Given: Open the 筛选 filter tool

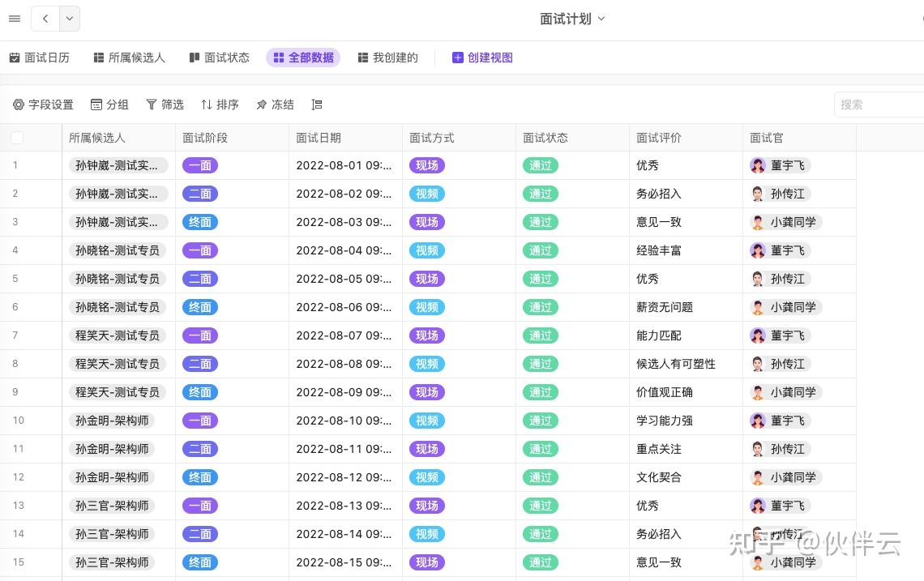Looking at the screenshot, I should point(165,105).
